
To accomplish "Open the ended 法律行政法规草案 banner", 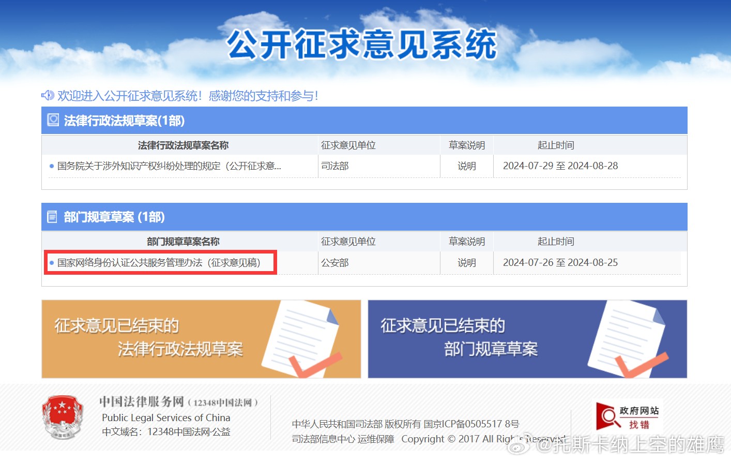I will (201, 338).
